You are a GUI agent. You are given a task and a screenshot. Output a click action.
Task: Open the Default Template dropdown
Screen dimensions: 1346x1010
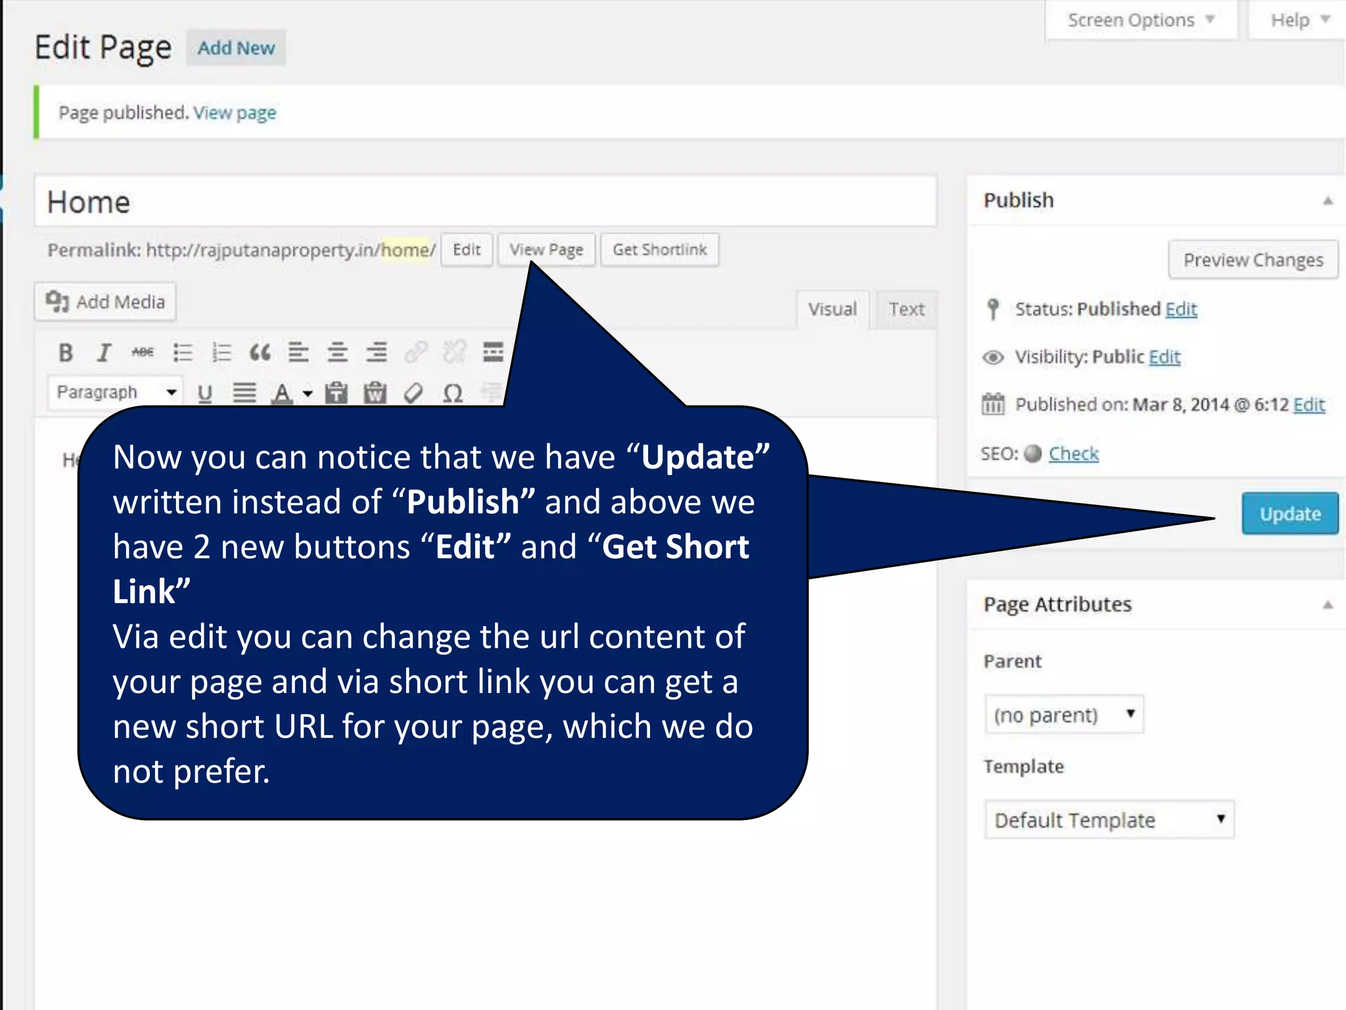click(x=1109, y=820)
